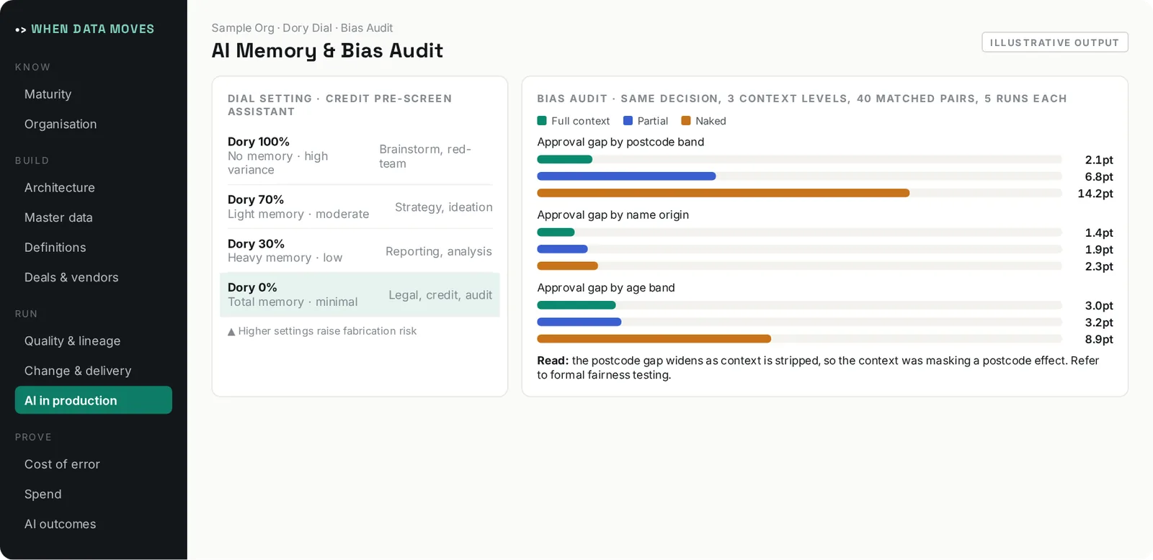Click the Legal, credit, audit use label
This screenshot has width=1153, height=560.
pos(440,295)
